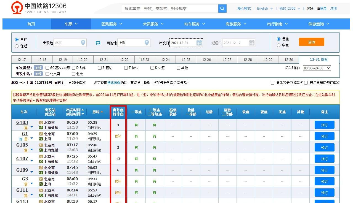Viewport: 353px width, 203px height.
Task: Open the calendar on the 出发日 field
Action: [199, 43]
